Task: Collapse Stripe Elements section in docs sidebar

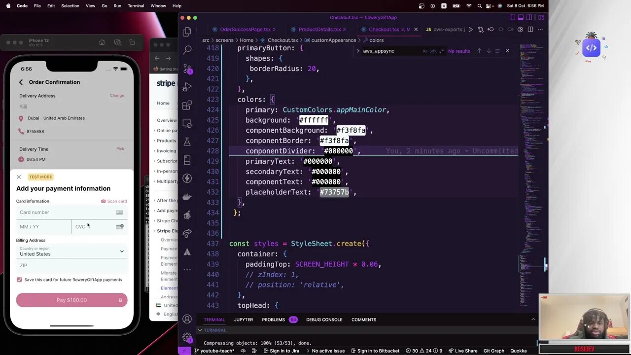Action: point(154,231)
